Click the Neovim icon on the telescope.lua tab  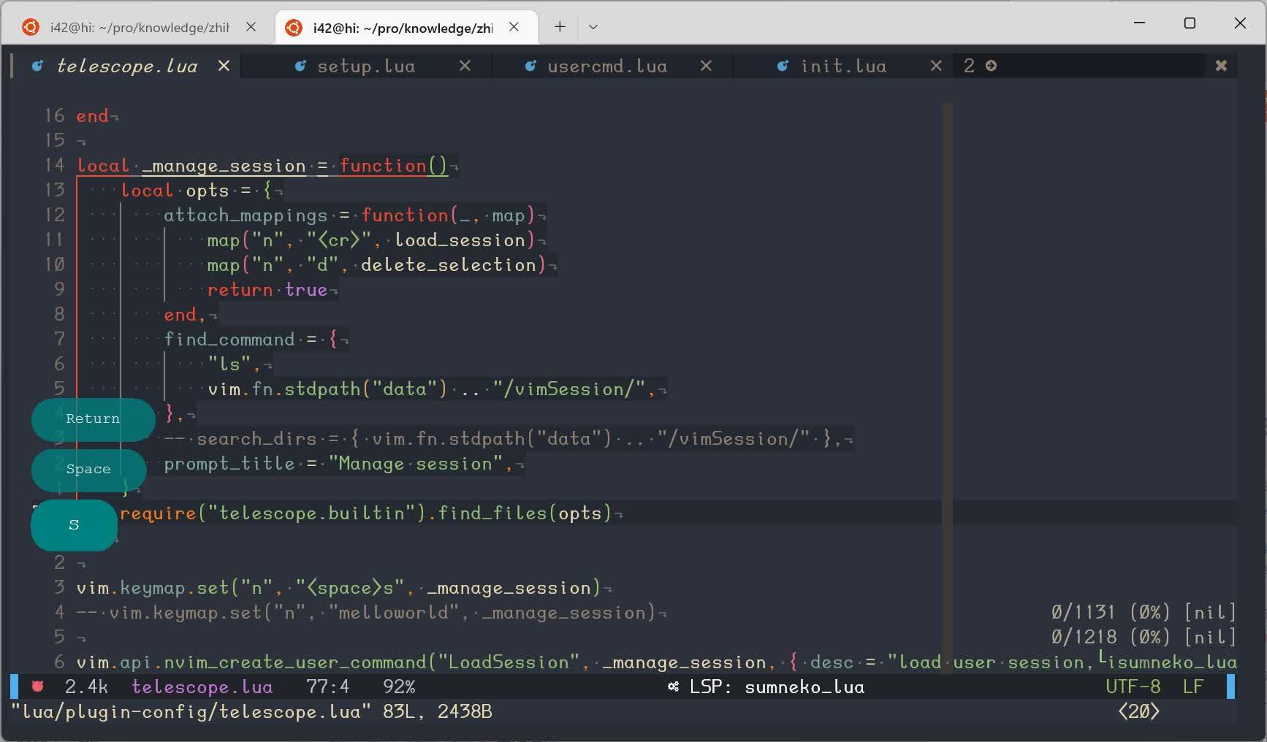pyautogui.click(x=37, y=66)
